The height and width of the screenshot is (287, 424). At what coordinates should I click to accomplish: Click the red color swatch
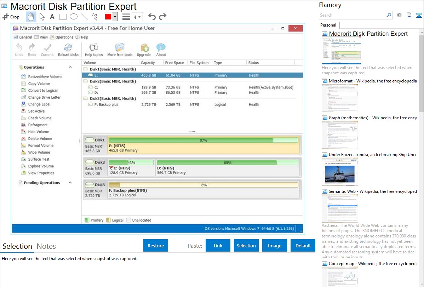(108, 17)
